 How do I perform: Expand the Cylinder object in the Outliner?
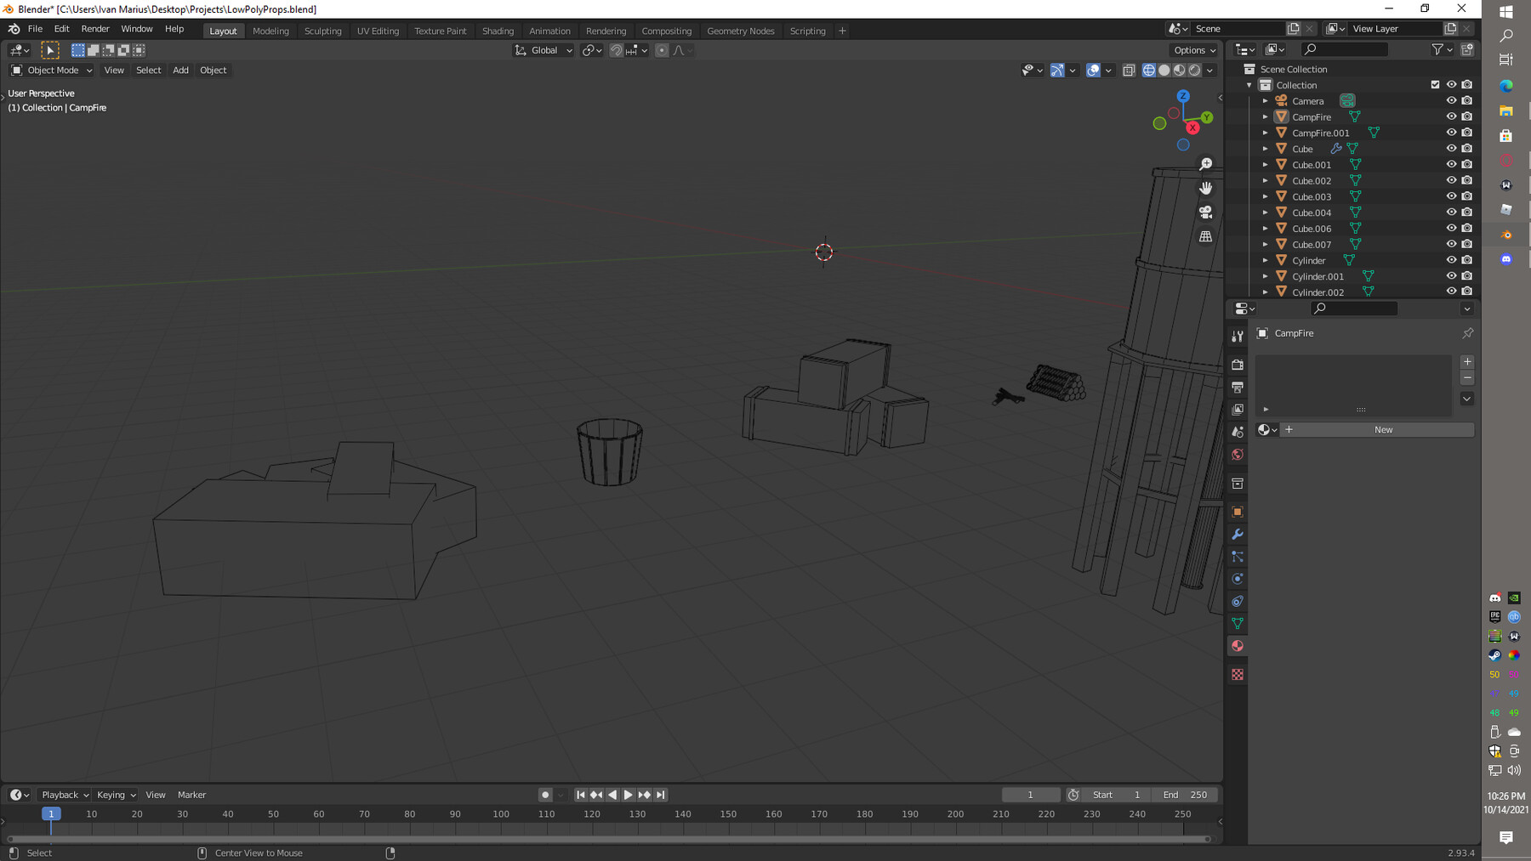tap(1266, 260)
